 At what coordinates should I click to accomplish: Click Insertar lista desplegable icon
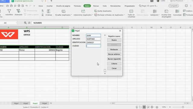click(166, 12)
